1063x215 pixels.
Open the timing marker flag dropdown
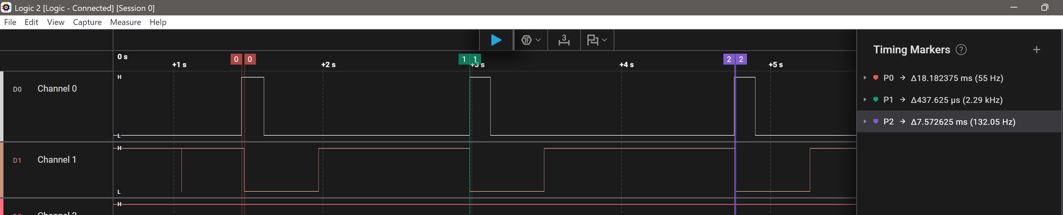597,40
